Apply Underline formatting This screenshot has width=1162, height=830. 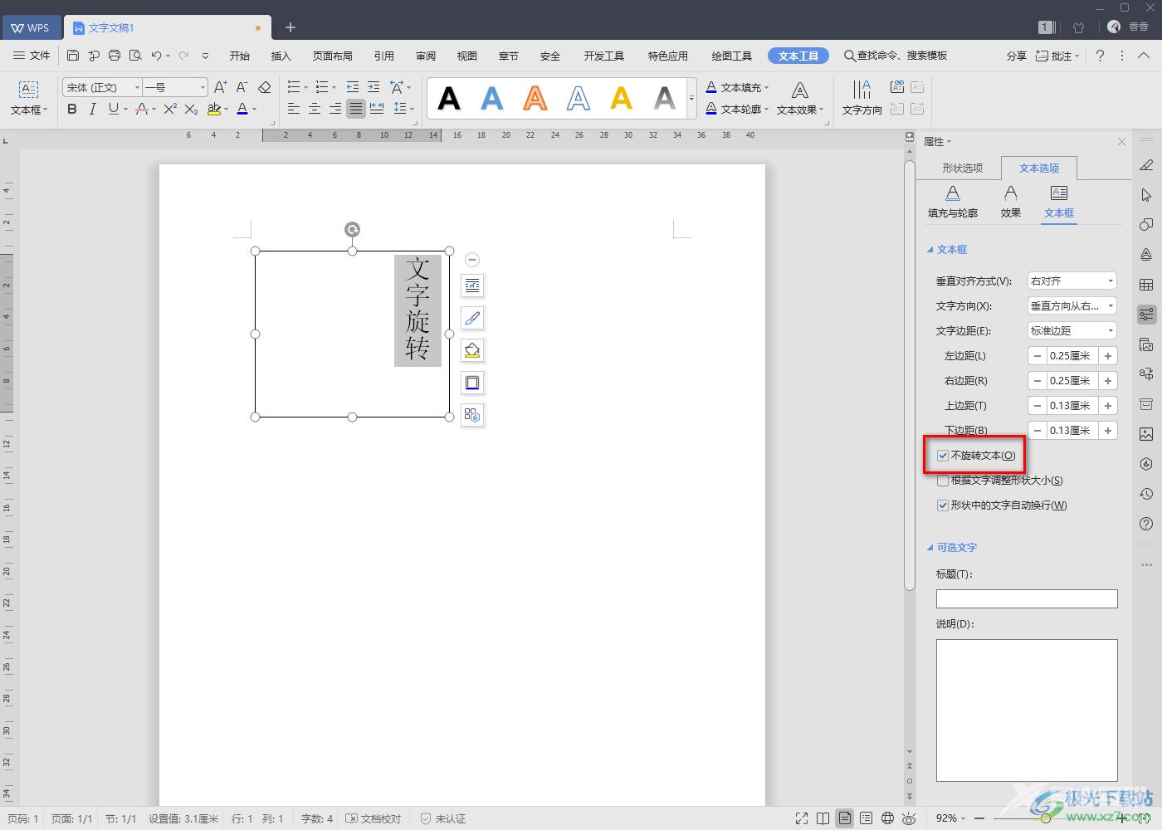tap(113, 109)
